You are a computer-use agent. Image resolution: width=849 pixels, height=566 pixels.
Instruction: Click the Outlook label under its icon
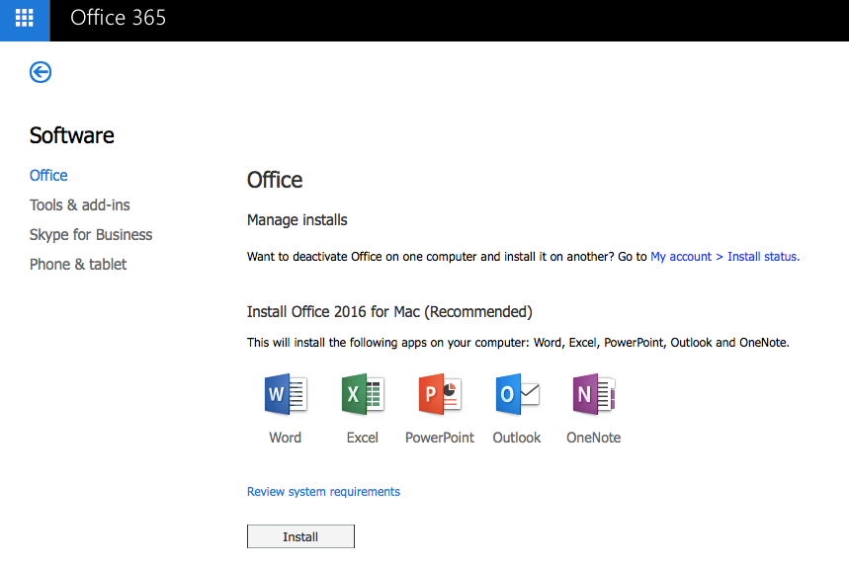517,438
